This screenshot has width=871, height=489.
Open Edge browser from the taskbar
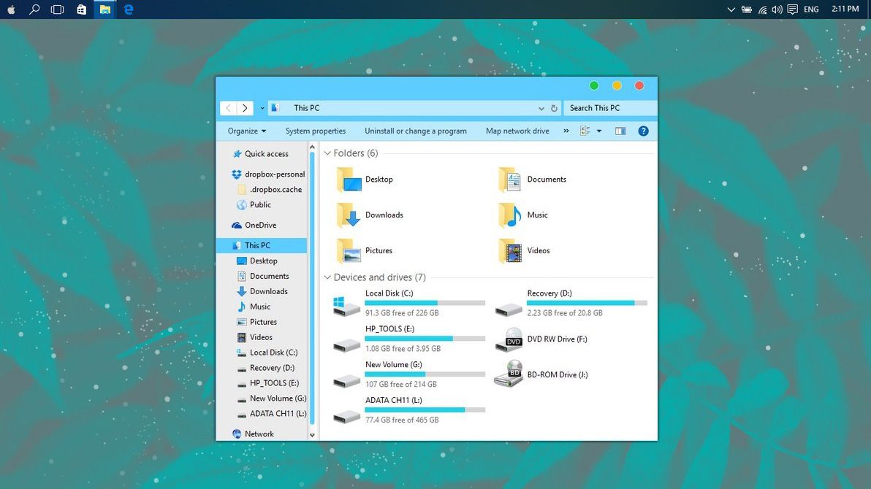(x=129, y=9)
